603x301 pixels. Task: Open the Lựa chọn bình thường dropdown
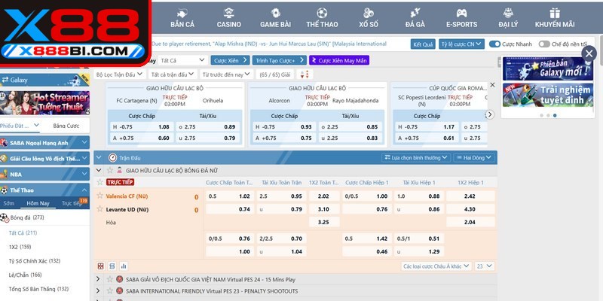[416, 158]
